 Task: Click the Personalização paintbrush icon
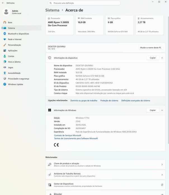point(5,45)
